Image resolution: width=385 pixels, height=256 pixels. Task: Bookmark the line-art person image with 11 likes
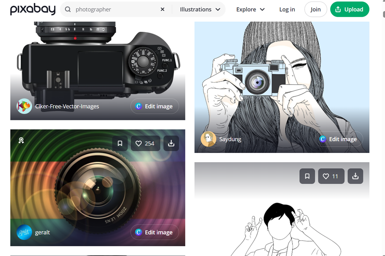307,176
